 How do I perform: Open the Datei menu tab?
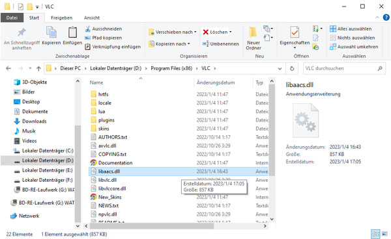[x=12, y=18]
